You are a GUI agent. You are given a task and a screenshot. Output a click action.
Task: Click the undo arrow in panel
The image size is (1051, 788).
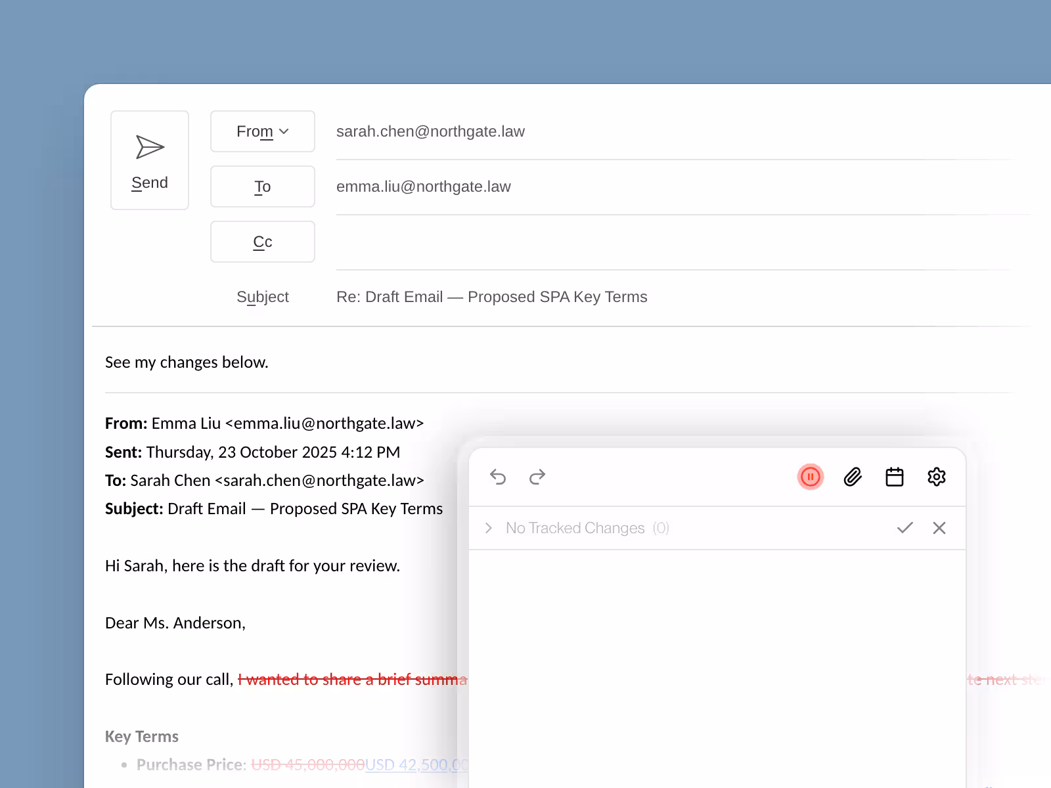(498, 477)
